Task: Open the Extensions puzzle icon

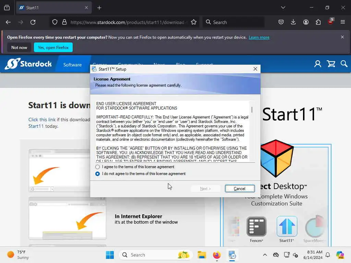Action: pos(318,22)
